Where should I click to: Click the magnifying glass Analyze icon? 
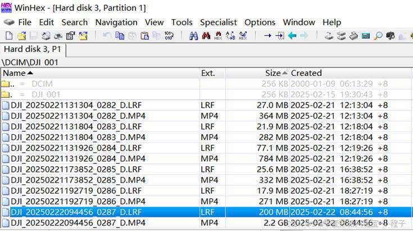tap(378, 35)
